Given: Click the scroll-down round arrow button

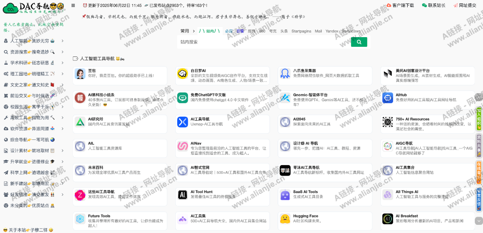Looking at the screenshot, I should coord(479,220).
